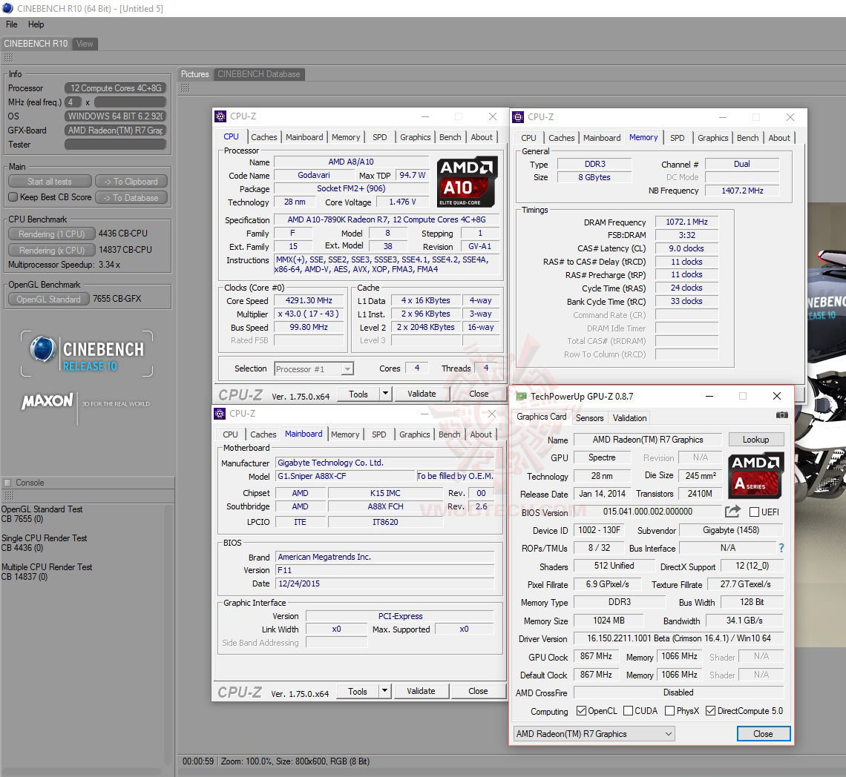The image size is (846, 777).
Task: Toggle Keep Best CB Score checkbox
Action: point(13,197)
